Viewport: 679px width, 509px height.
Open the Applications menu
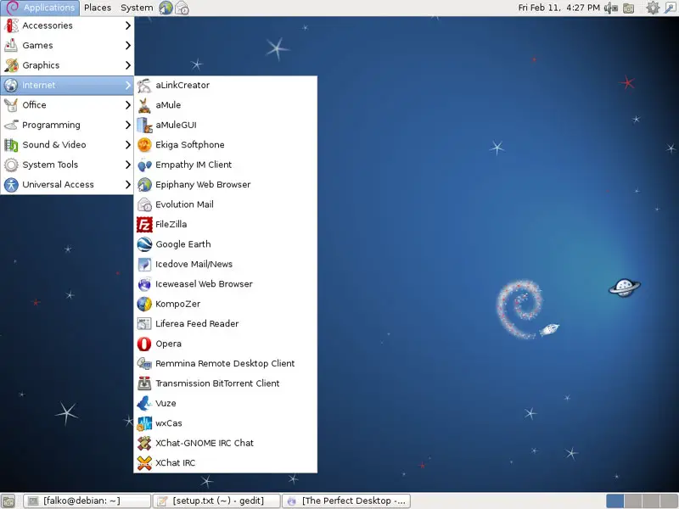(40, 8)
